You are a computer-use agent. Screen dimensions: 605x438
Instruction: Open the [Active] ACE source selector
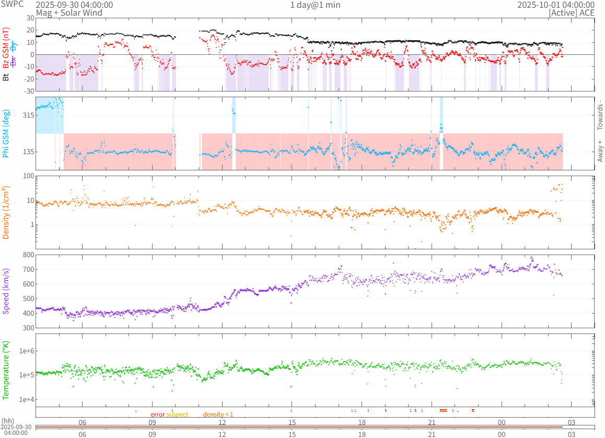point(572,13)
